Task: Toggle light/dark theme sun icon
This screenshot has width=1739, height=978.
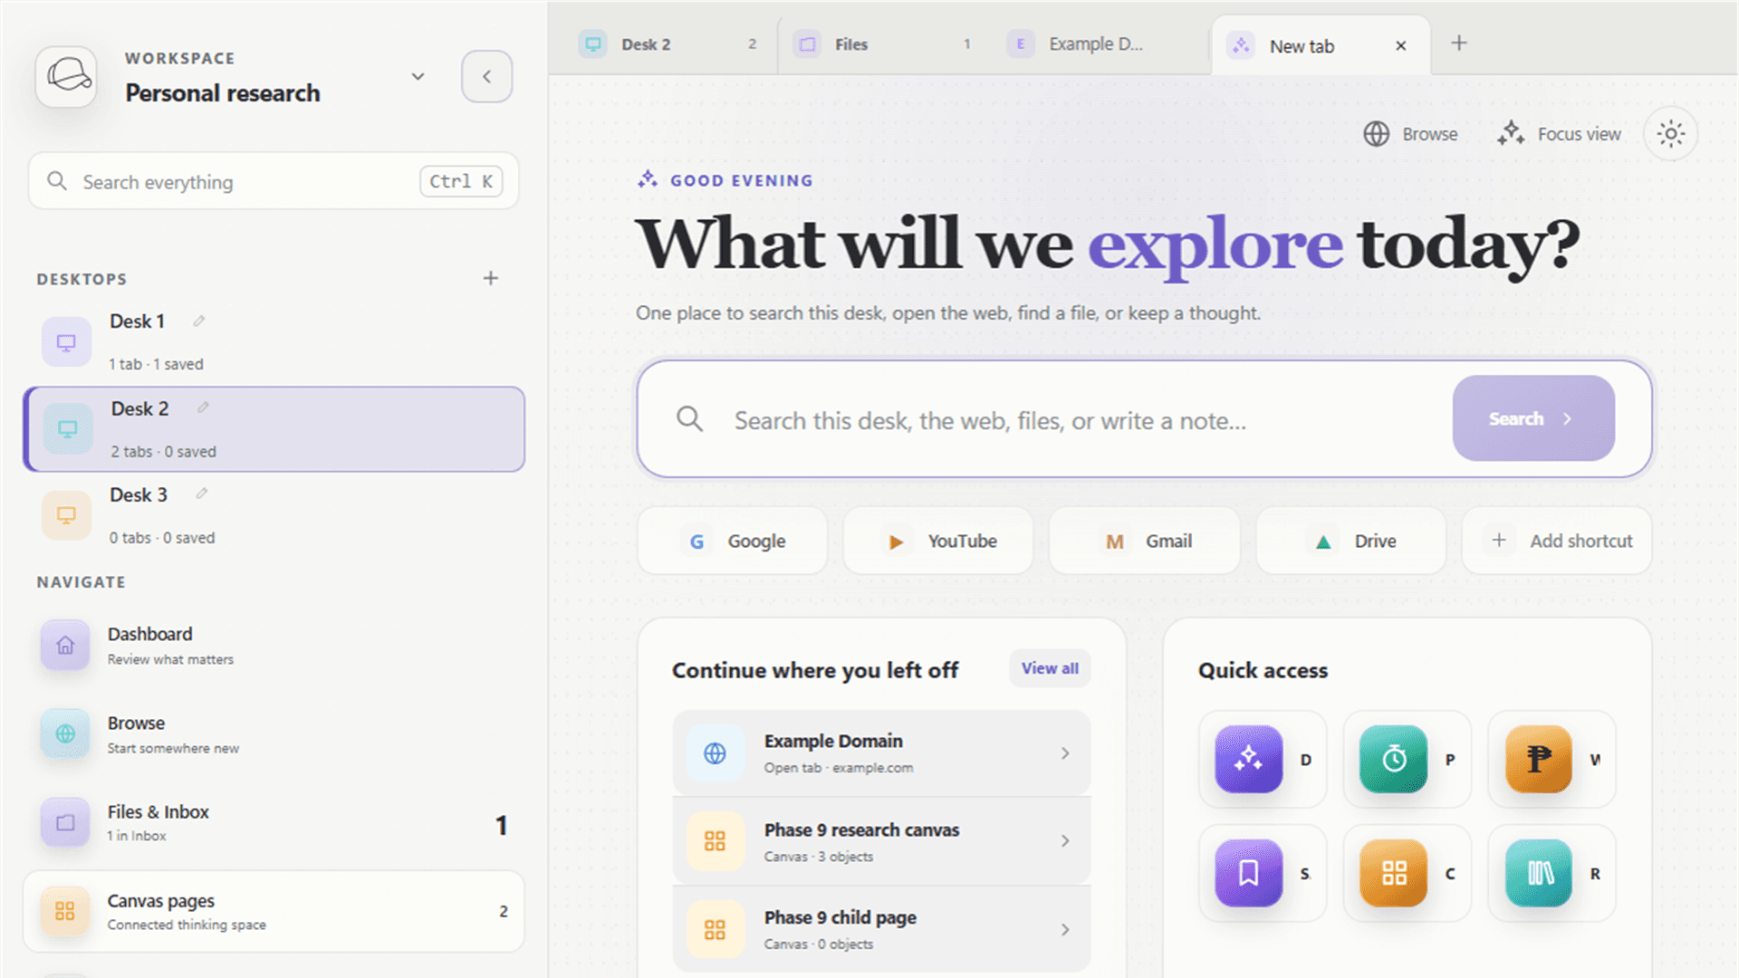Action: coord(1670,134)
